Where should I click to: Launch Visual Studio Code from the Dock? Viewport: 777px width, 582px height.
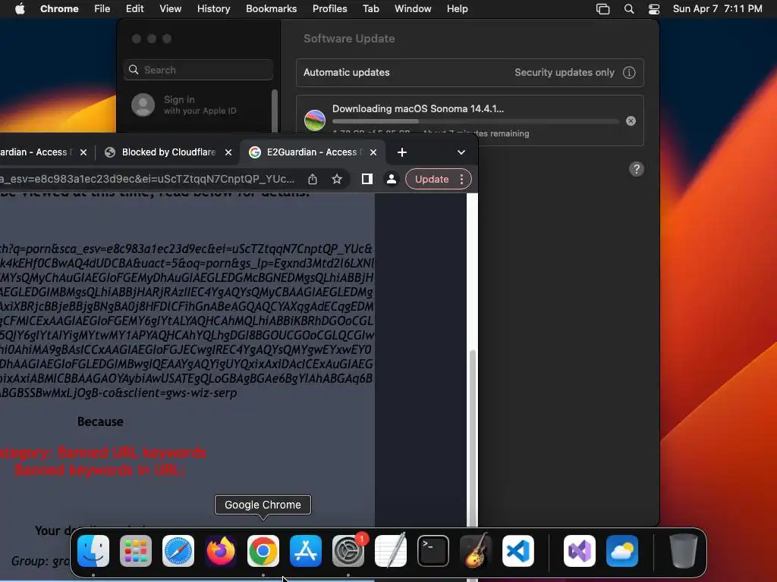[x=518, y=551]
